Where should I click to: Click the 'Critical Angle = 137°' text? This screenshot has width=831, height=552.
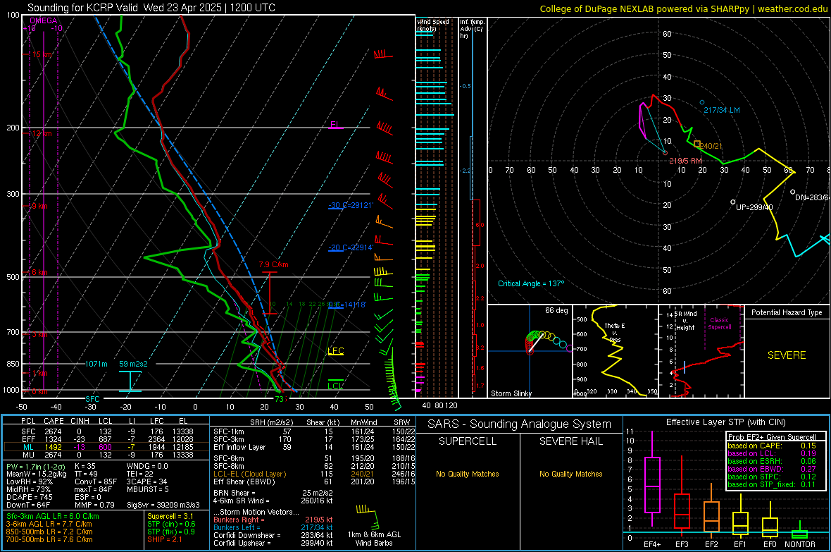[531, 283]
